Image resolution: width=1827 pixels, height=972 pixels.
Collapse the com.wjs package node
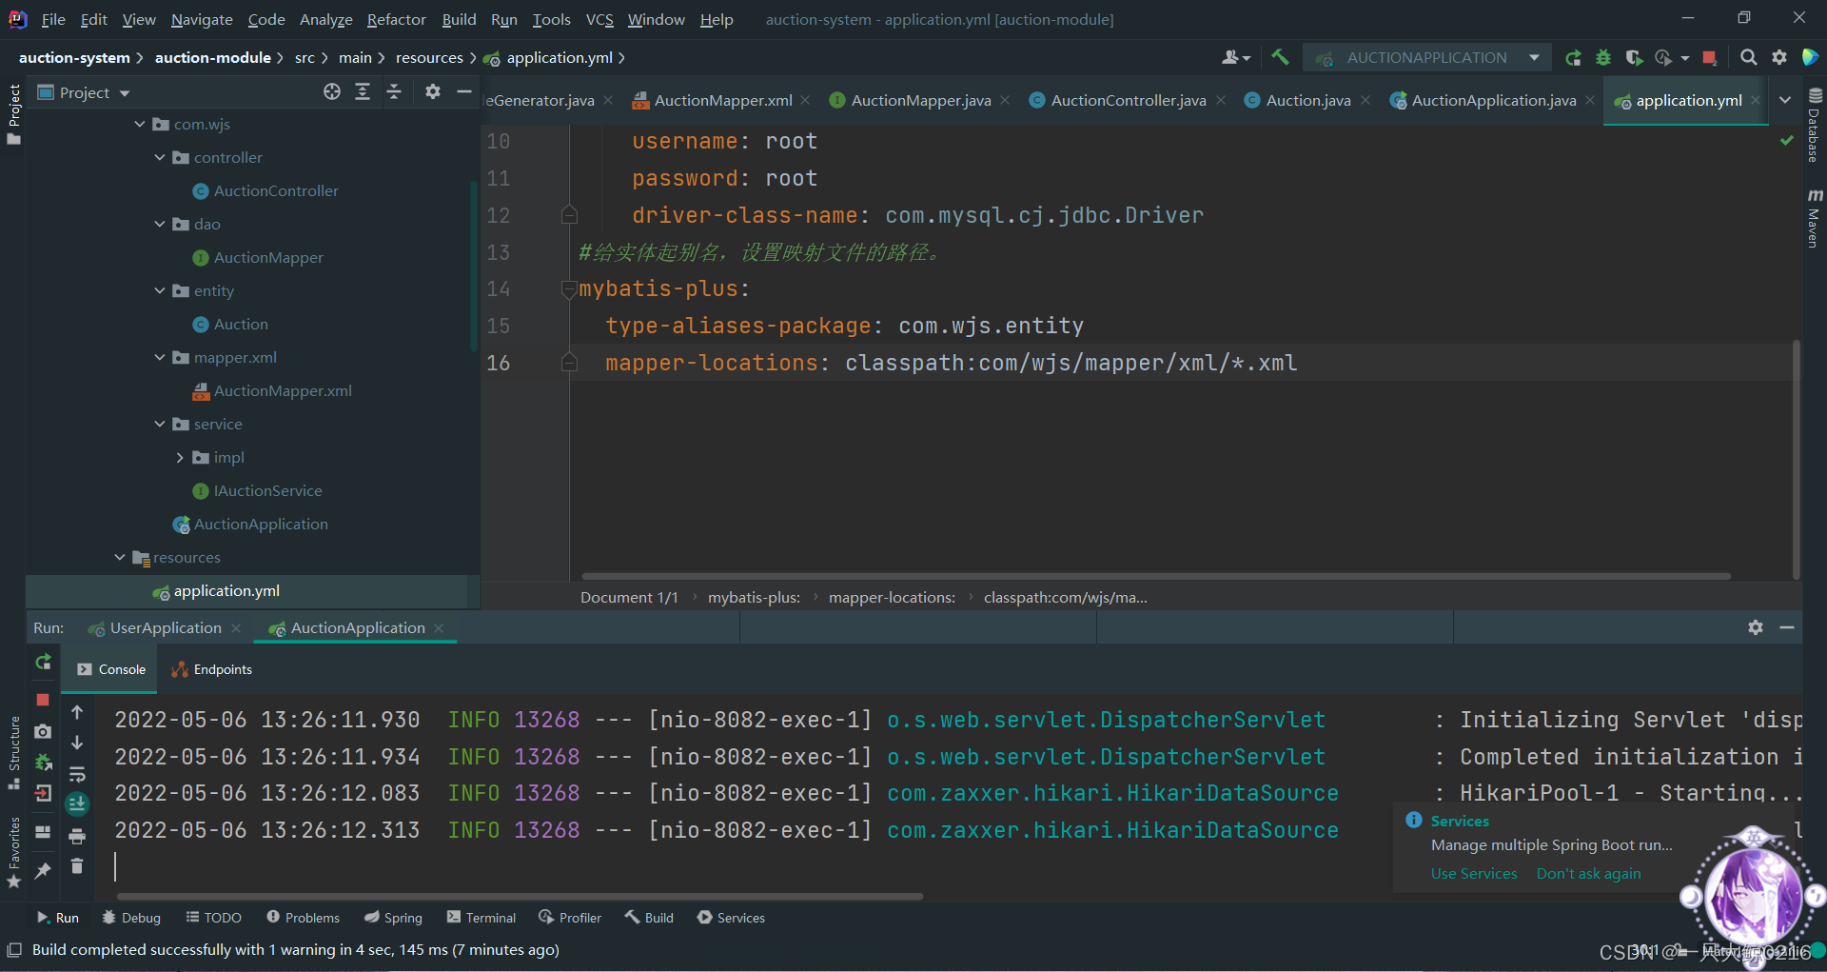tap(140, 125)
